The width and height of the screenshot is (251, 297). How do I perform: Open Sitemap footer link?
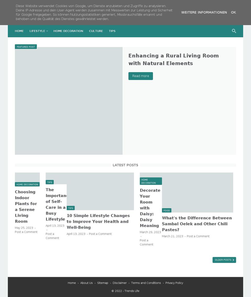103,283
